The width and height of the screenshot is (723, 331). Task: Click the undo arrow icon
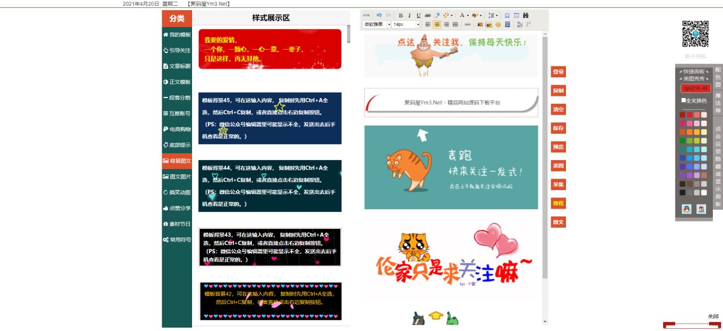pos(379,16)
